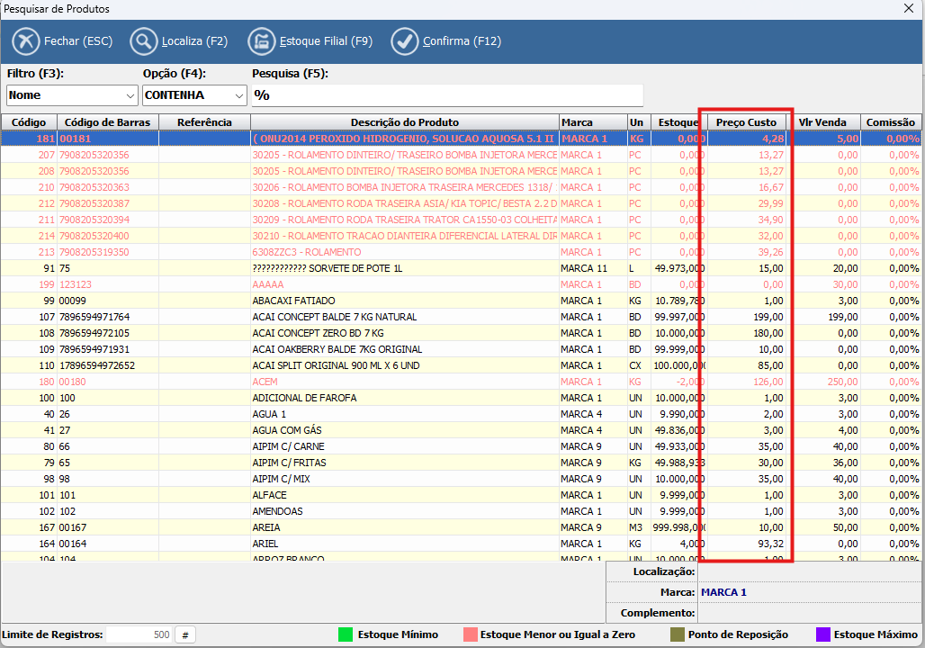Open Estoque Filial (F9) icon
The height and width of the screenshot is (648, 925).
click(262, 41)
